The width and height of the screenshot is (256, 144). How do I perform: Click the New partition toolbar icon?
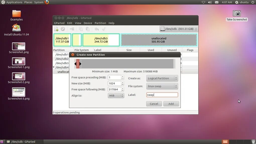point(56,29)
